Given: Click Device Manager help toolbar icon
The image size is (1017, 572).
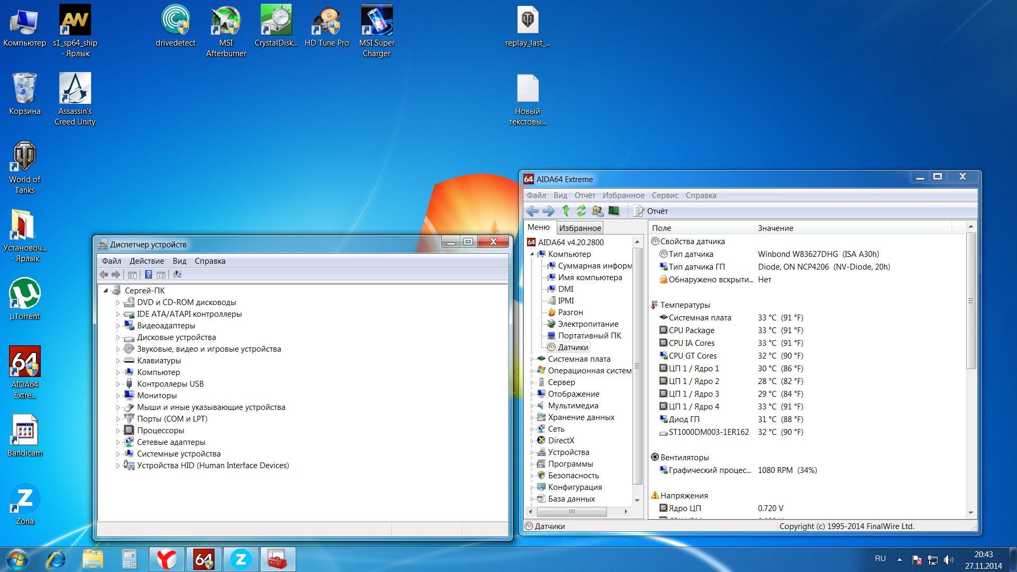Looking at the screenshot, I should point(148,274).
